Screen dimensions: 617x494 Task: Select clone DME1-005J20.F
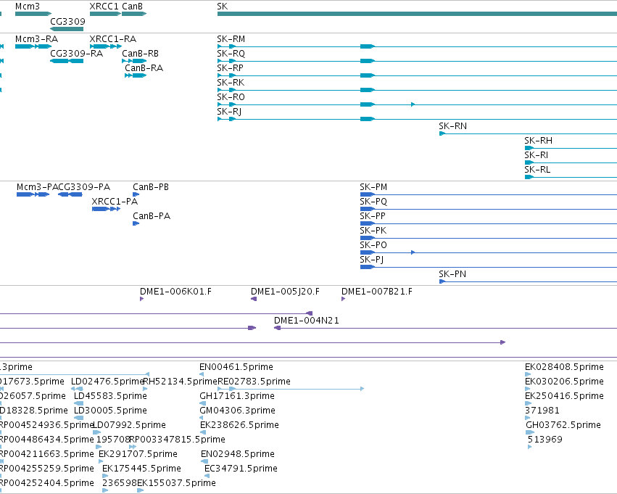coord(254,299)
